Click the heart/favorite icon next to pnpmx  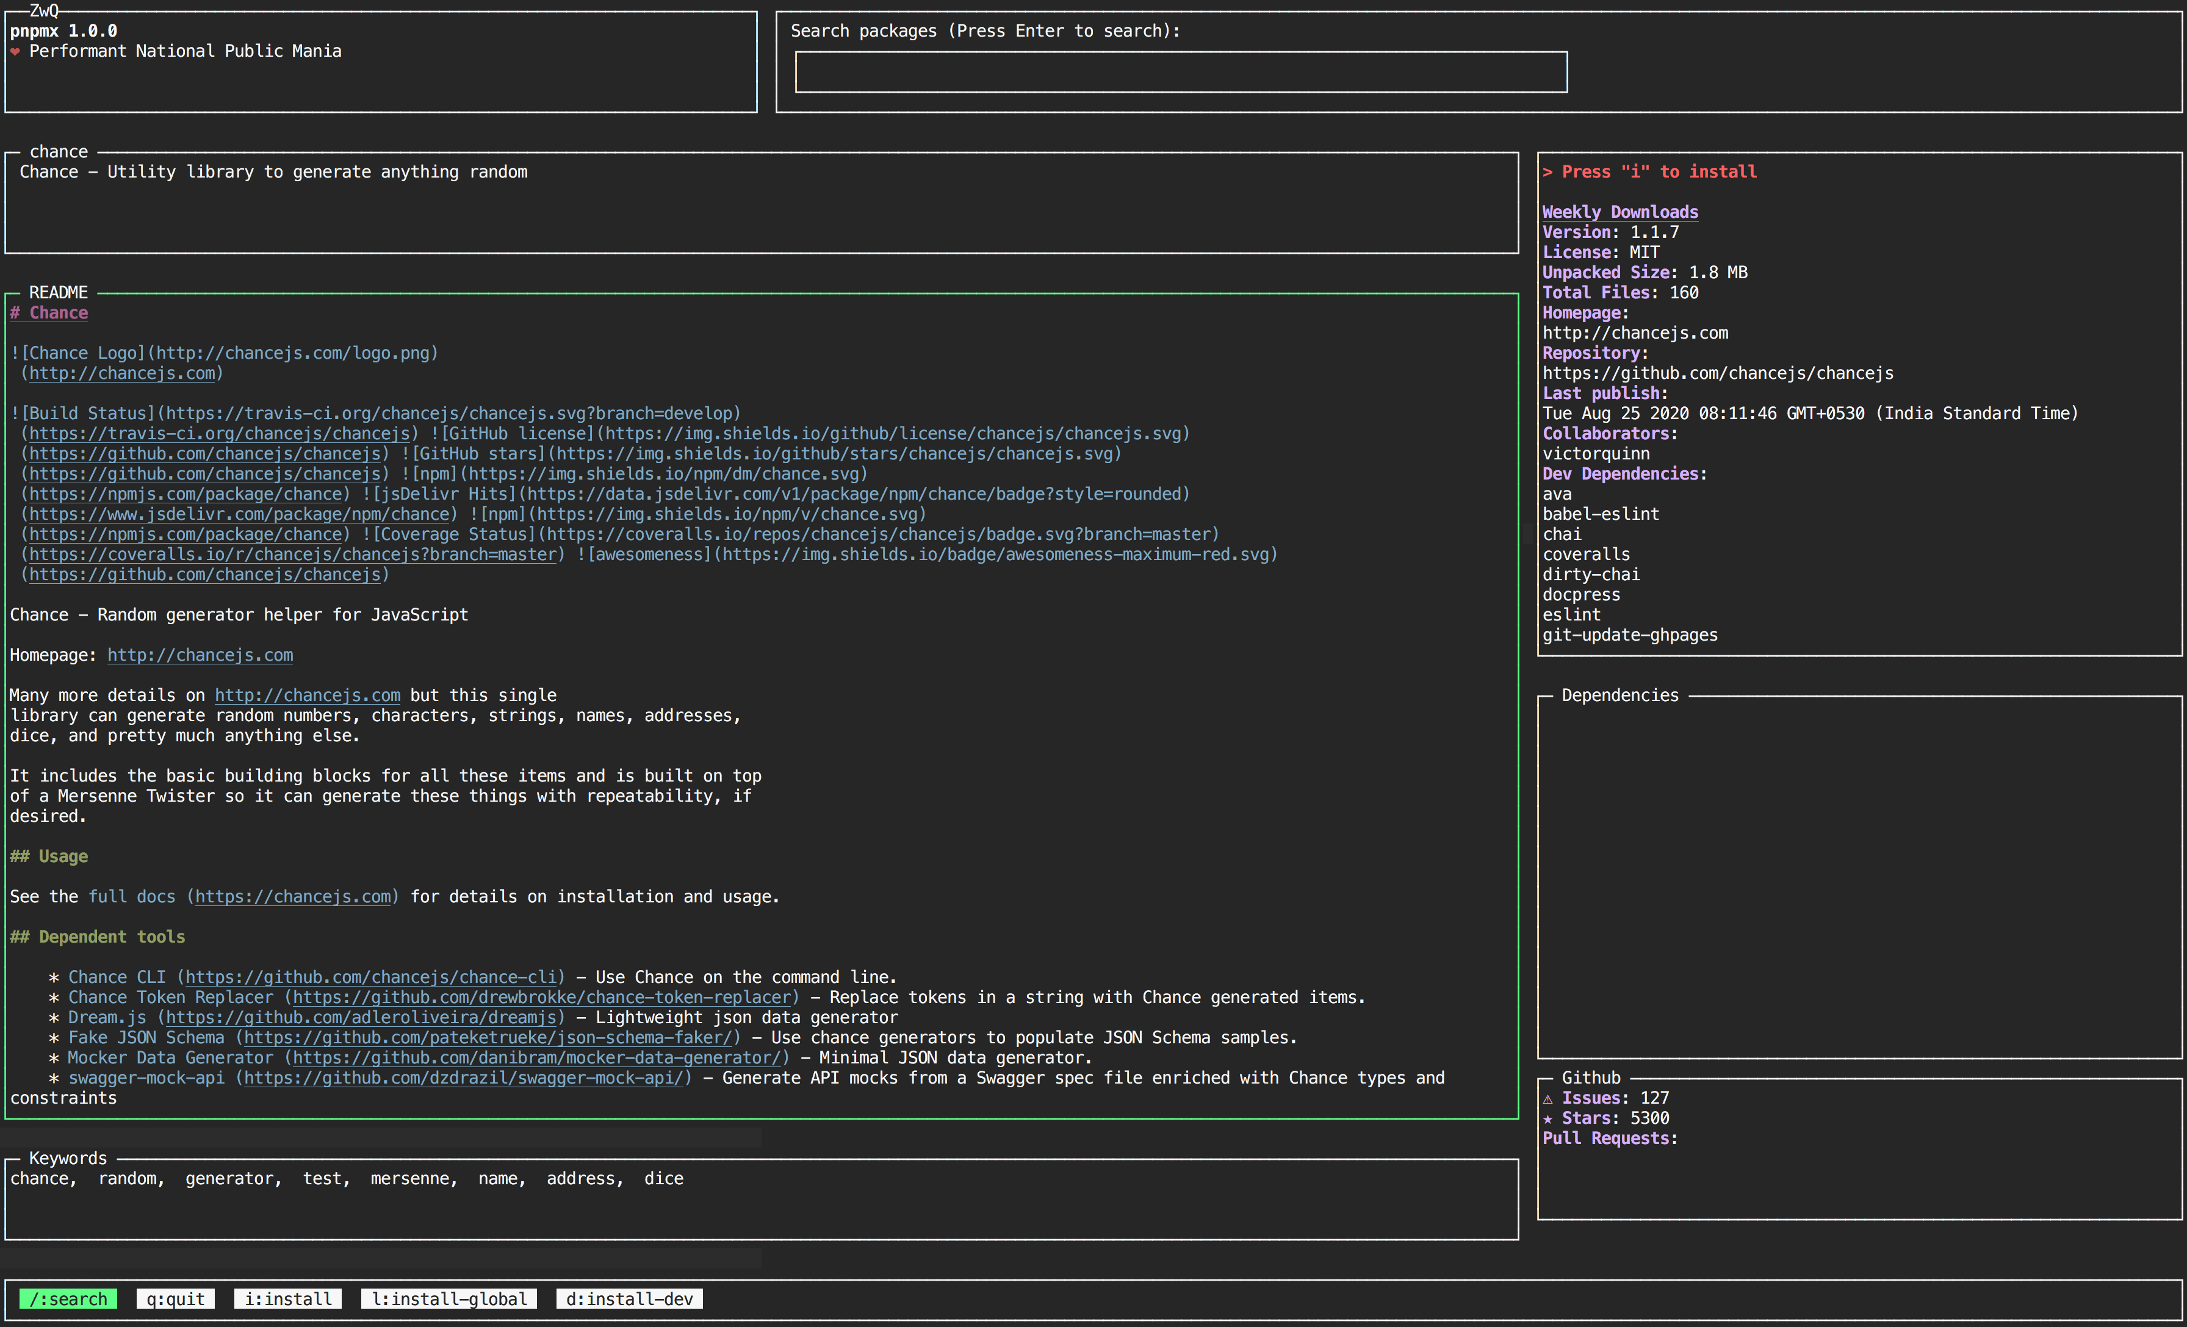17,50
